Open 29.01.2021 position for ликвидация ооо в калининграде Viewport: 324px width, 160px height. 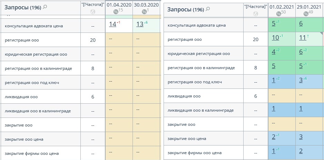pyautogui.click(x=301, y=109)
